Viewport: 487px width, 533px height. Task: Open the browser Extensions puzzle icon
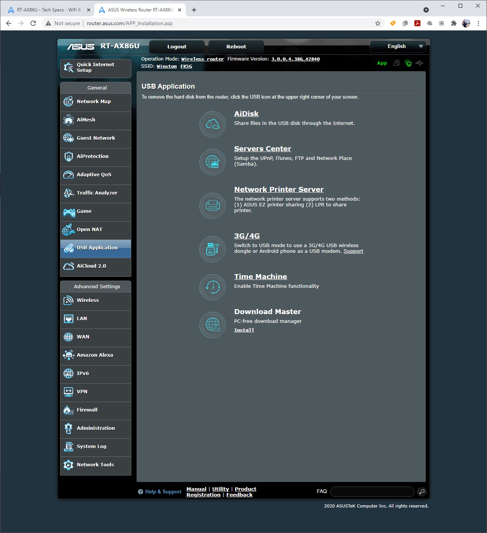pyautogui.click(x=454, y=23)
